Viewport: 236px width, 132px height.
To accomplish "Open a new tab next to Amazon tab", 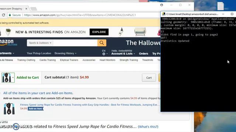I will (34, 9).
